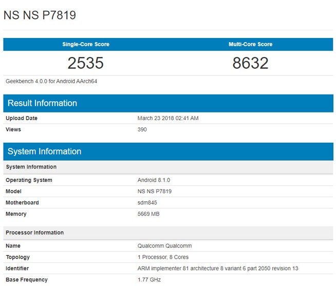The image size is (336, 286).
Task: Click the memory value 5669 MB
Action: (x=148, y=214)
